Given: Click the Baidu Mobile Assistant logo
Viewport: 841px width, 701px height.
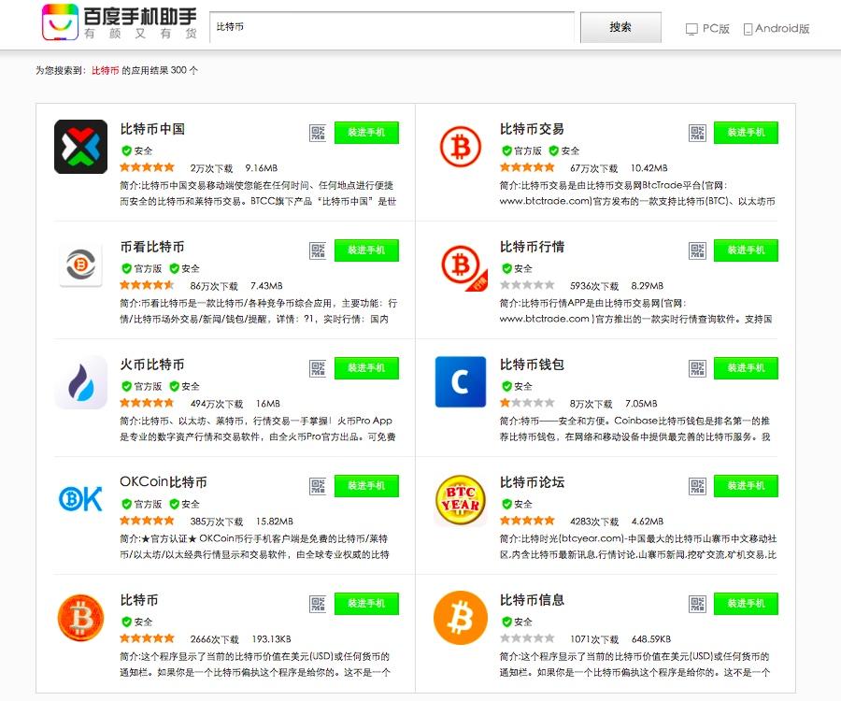Looking at the screenshot, I should [120, 22].
